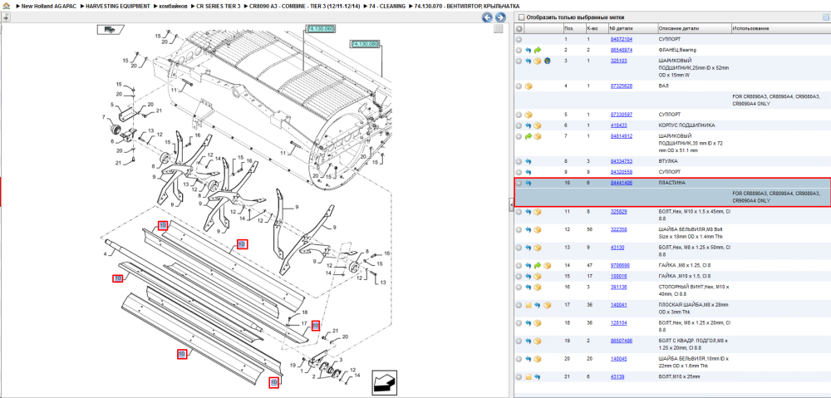Viewport: 831px width, 398px height.
Task: Add part 86507486 with its plus icon
Action: click(x=519, y=341)
